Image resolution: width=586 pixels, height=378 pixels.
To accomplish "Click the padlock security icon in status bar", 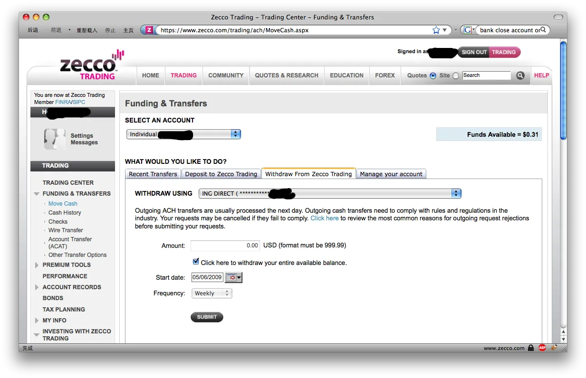I will click(531, 348).
